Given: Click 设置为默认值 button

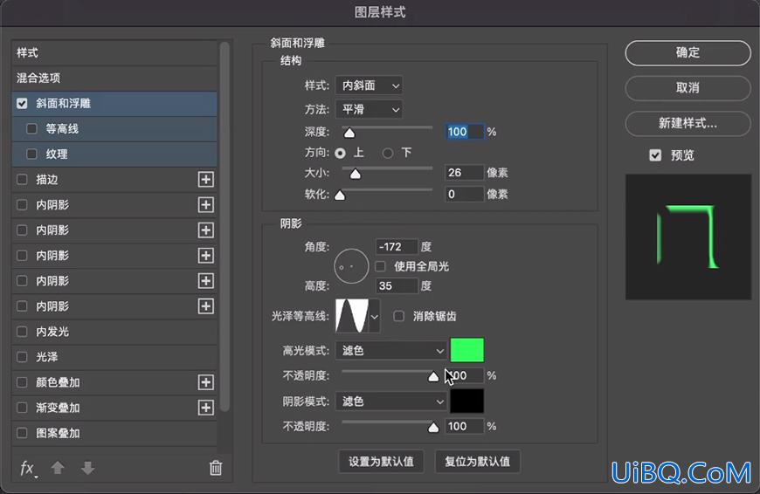Looking at the screenshot, I should (381, 461).
